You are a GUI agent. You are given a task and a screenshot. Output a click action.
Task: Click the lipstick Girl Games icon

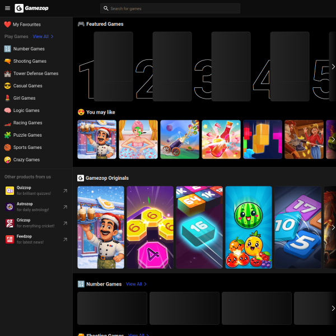click(x=7, y=98)
